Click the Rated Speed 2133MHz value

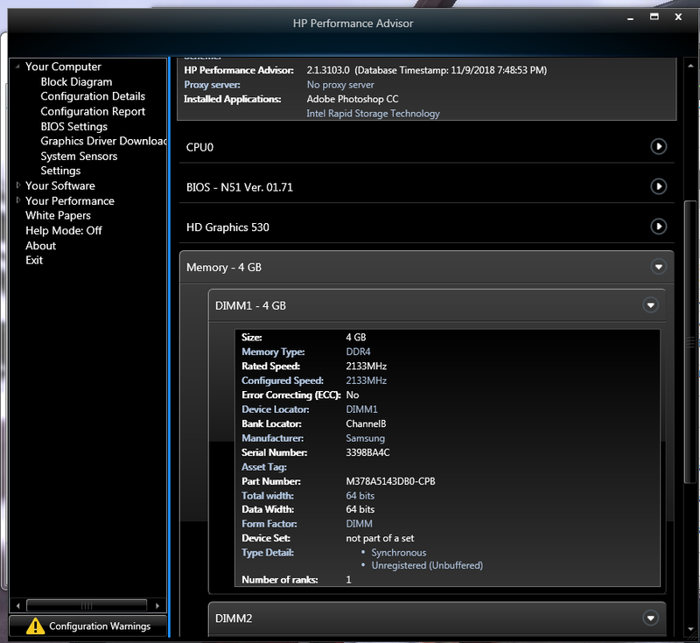tap(366, 367)
